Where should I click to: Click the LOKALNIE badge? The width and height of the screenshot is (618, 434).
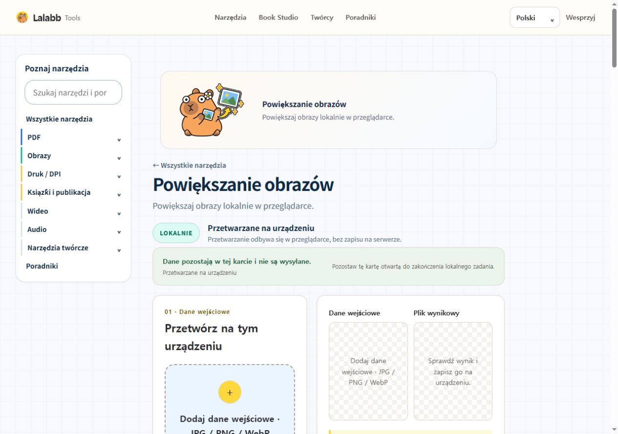pos(176,233)
